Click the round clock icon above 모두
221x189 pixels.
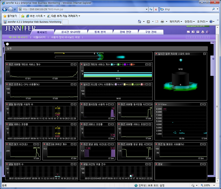[7, 44]
